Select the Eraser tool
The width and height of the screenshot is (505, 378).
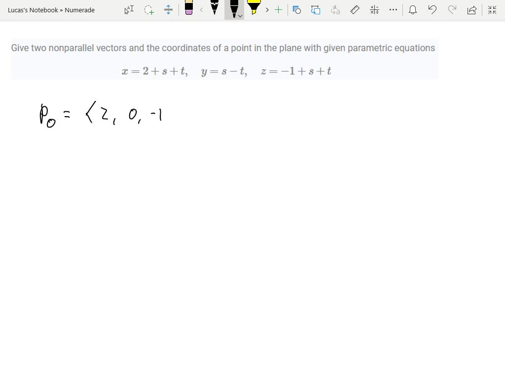click(x=189, y=9)
